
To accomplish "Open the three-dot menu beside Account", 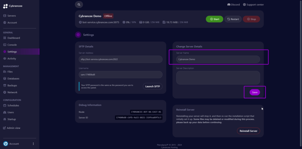I will coord(33,144).
